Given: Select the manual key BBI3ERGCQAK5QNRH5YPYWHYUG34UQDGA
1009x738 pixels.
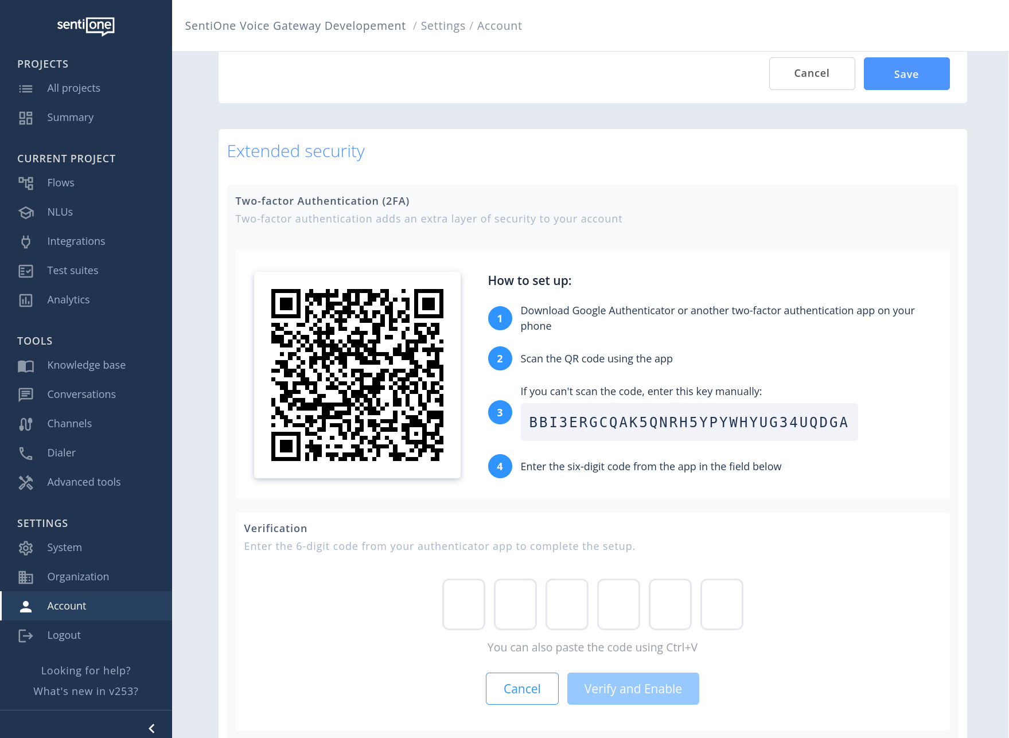Looking at the screenshot, I should 689,423.
